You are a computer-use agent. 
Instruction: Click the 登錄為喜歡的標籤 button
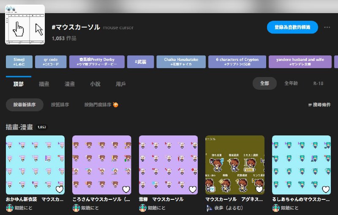292,27
